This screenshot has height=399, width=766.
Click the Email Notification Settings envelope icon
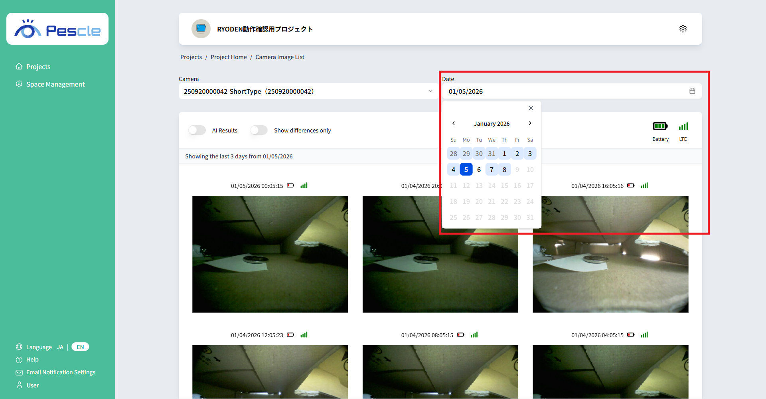click(x=19, y=372)
